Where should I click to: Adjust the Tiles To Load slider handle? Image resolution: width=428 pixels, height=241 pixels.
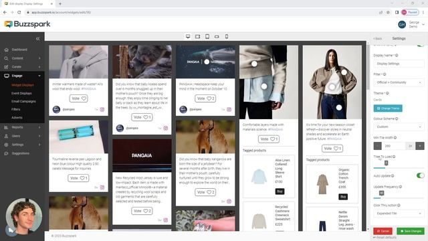pyautogui.click(x=386, y=163)
